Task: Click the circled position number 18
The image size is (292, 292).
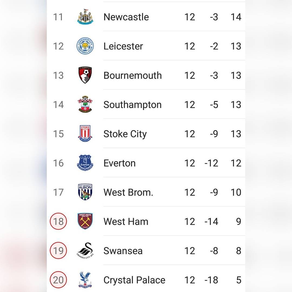Action: click(x=58, y=221)
